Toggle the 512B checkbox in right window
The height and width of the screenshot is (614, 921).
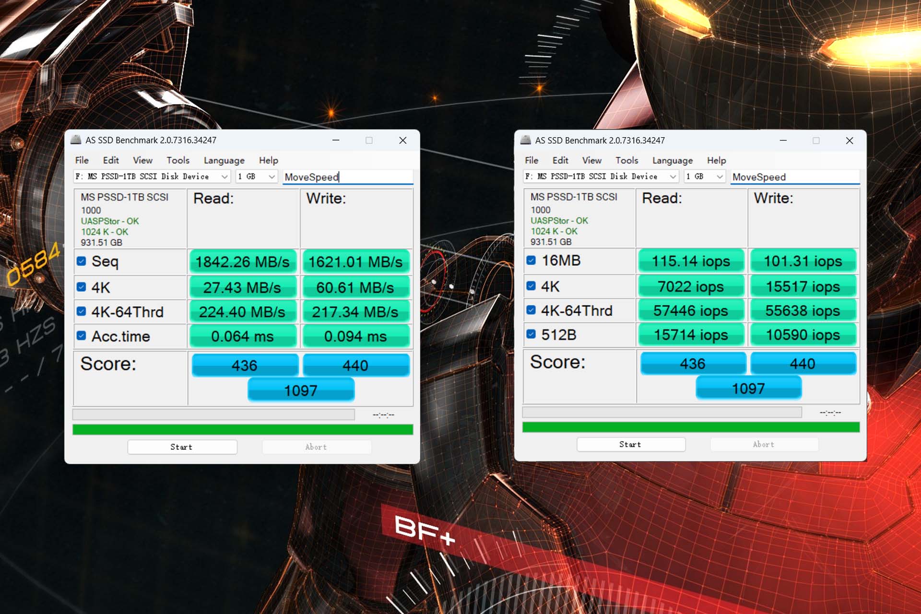pos(531,334)
